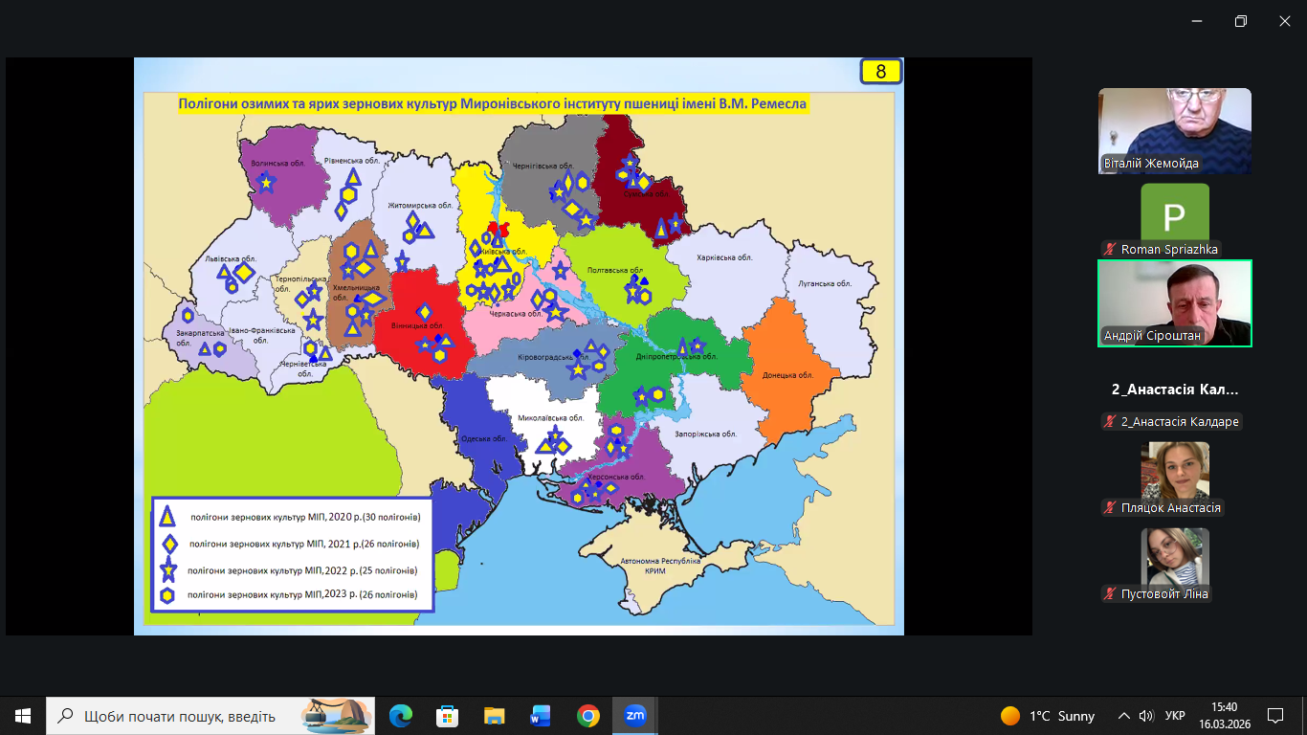Image resolution: width=1307 pixels, height=735 pixels.
Task: Click Пляцок Анастасія's muted microphone icon
Action: tap(1111, 508)
